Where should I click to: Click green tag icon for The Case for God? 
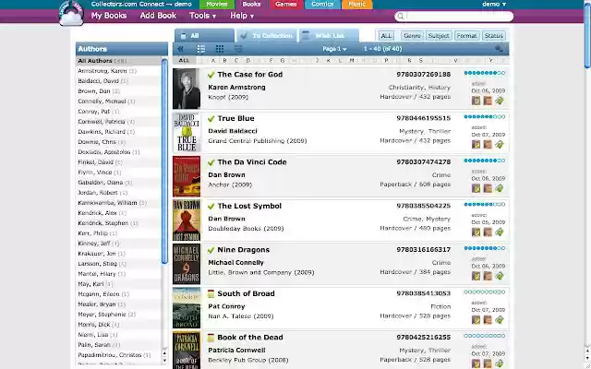pos(500,101)
